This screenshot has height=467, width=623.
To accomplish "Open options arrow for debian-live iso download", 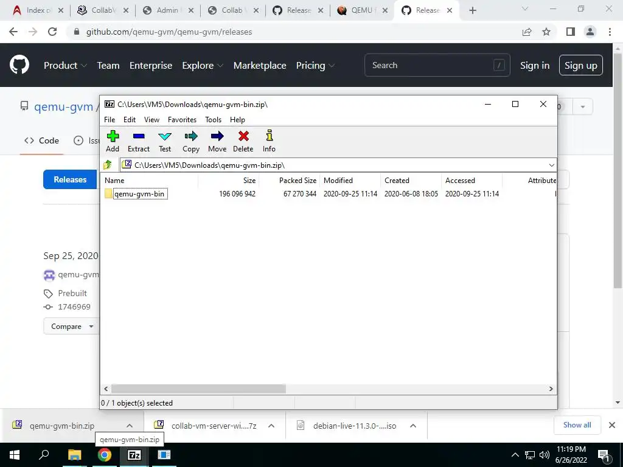I will click(413, 426).
